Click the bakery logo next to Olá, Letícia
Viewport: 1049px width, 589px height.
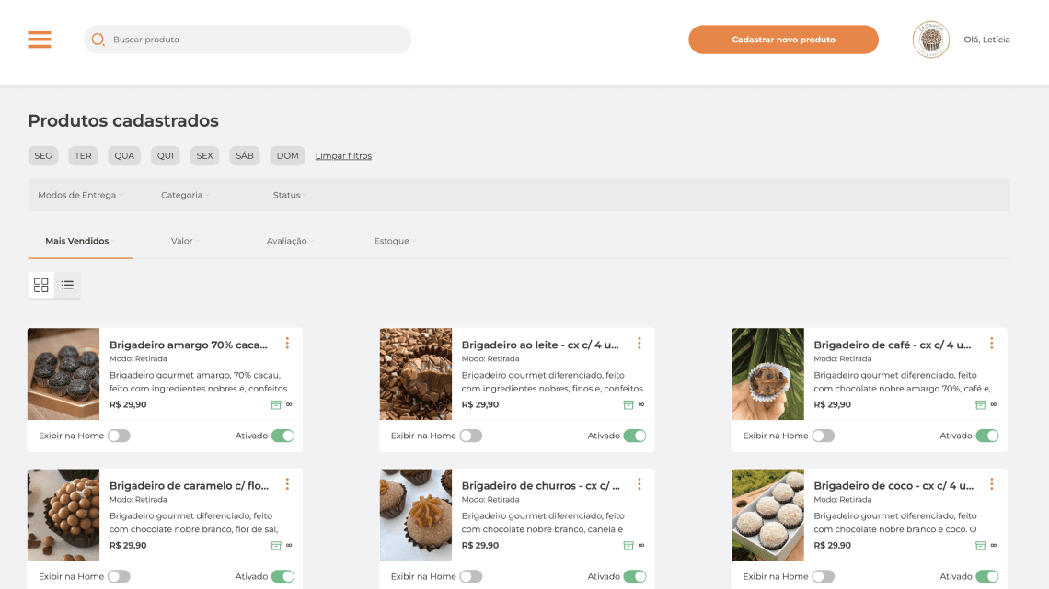[930, 40]
